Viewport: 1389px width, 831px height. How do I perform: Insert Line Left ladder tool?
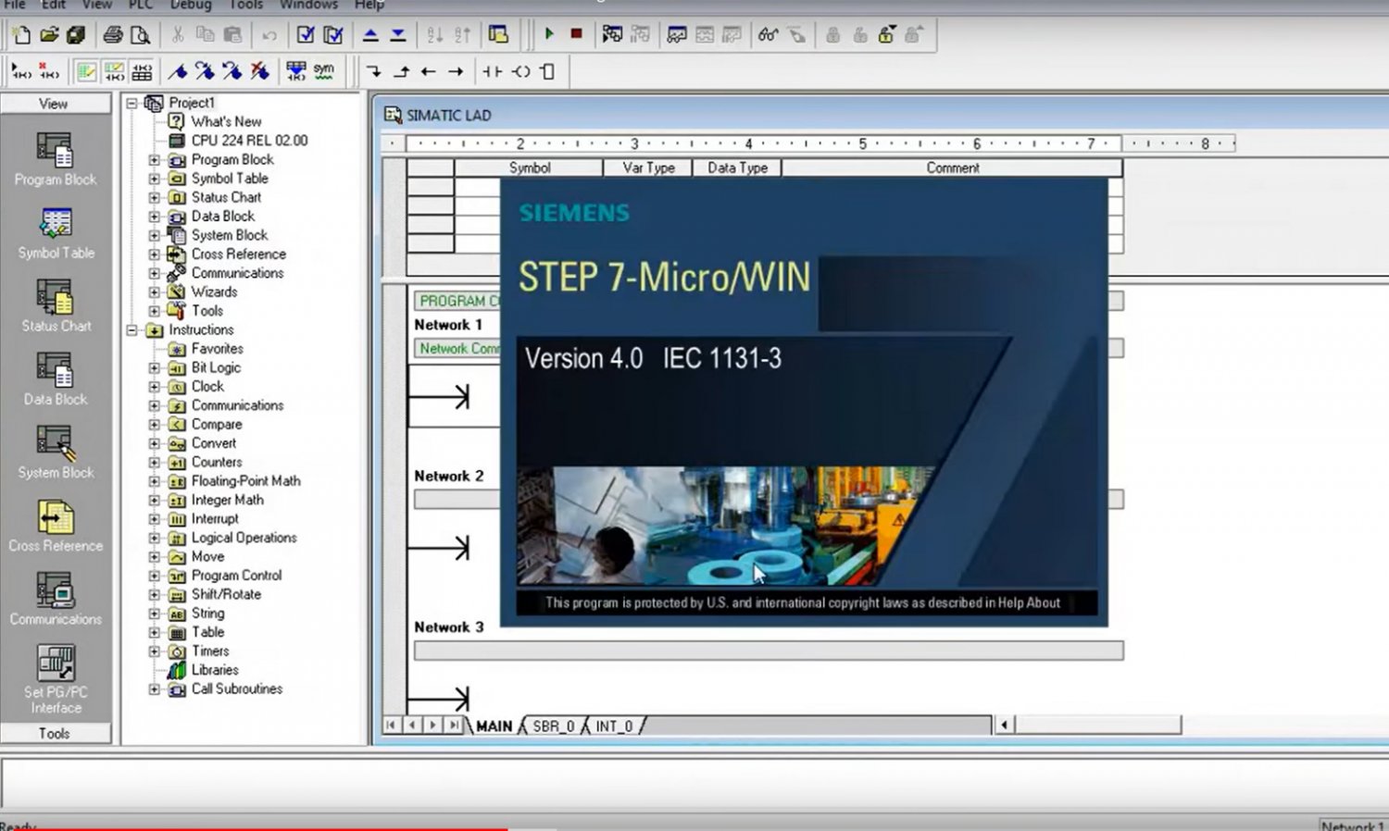(428, 71)
